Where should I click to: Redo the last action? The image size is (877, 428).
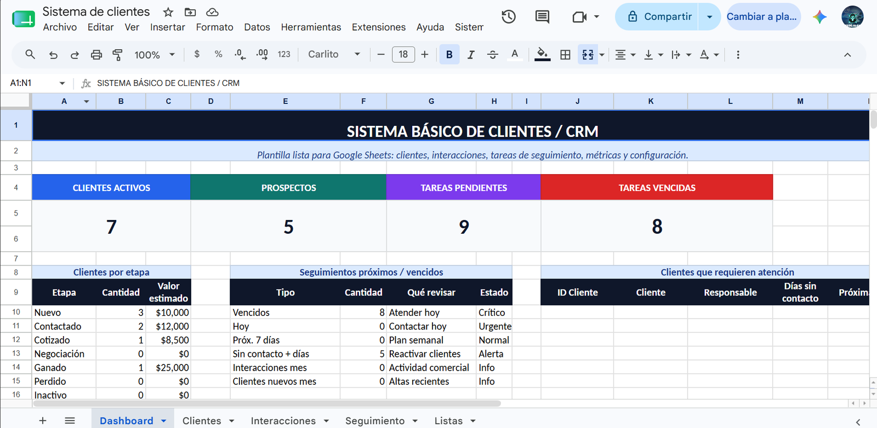click(75, 55)
